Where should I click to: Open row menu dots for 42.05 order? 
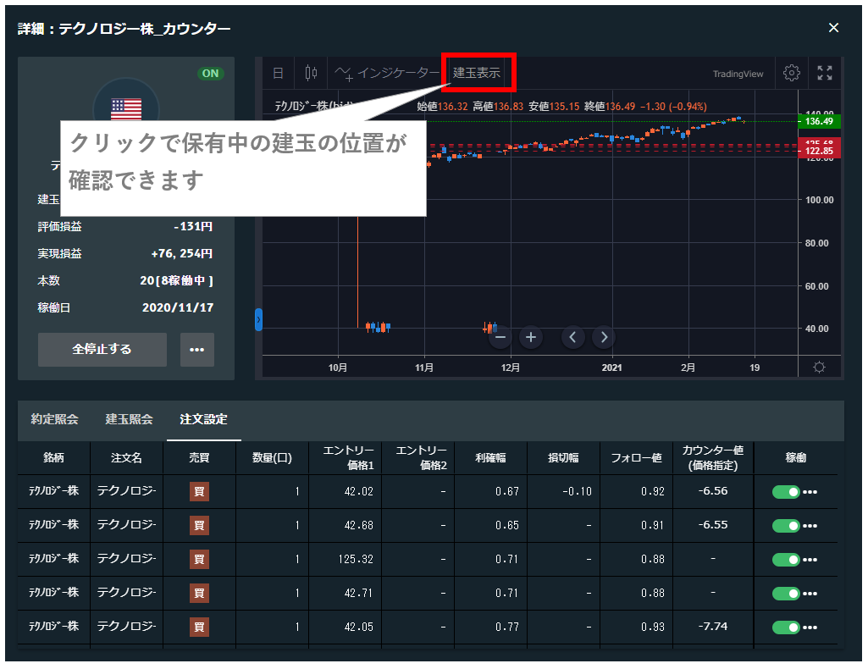point(810,627)
